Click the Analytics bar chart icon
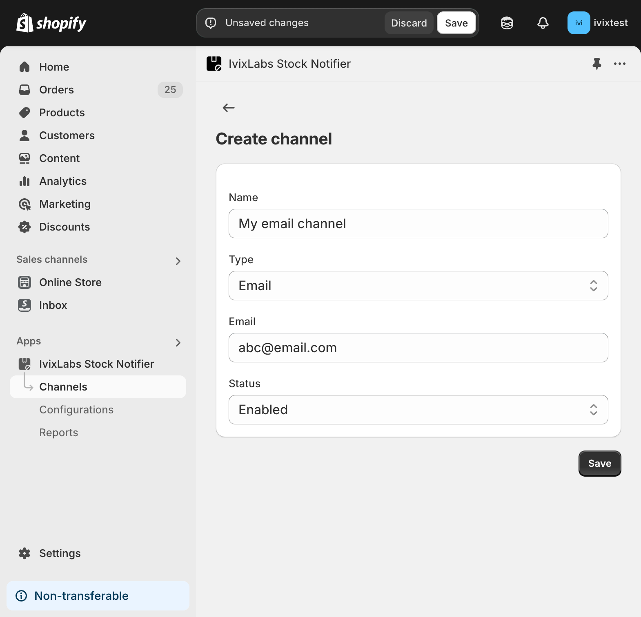The image size is (641, 617). pyautogui.click(x=24, y=181)
